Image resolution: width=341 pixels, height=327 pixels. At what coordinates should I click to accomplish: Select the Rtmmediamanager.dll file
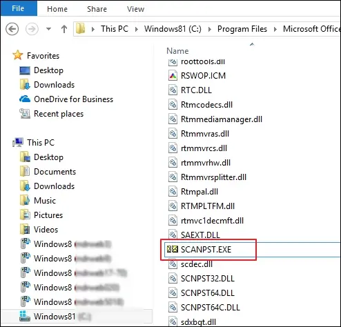tap(222, 119)
